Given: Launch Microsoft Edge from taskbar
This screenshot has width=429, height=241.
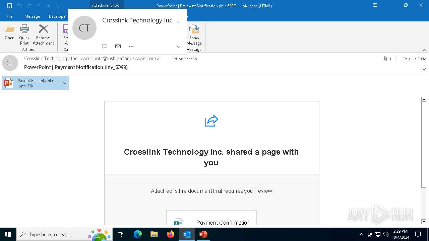Looking at the screenshot, I should click(x=138, y=234).
